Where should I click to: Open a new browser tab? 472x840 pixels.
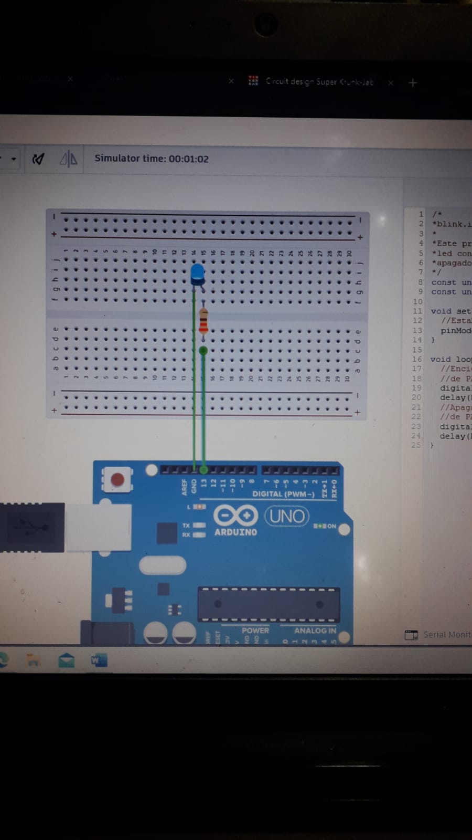(x=413, y=82)
